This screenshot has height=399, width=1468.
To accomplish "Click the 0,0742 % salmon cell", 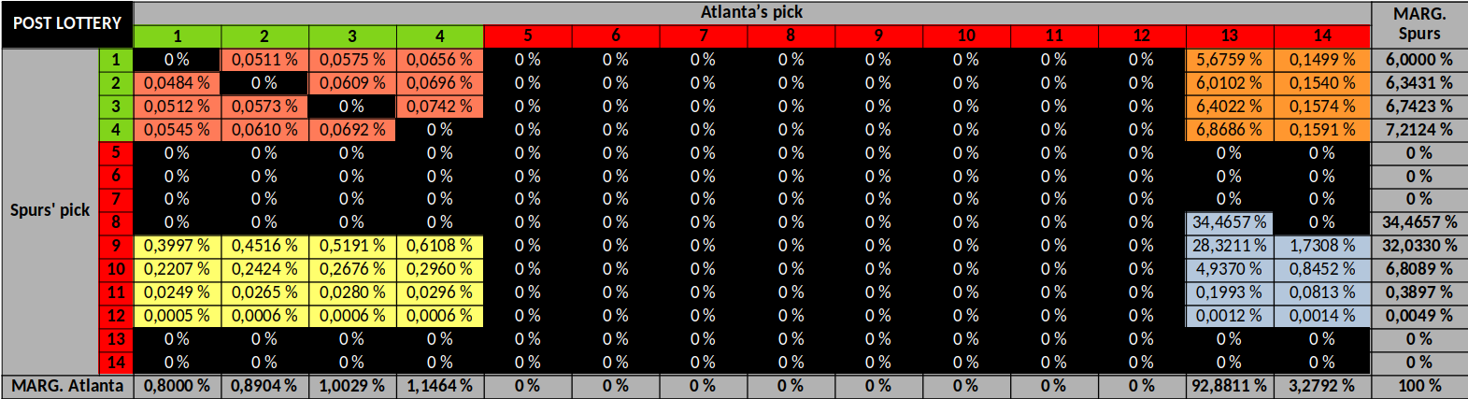I will click(439, 107).
